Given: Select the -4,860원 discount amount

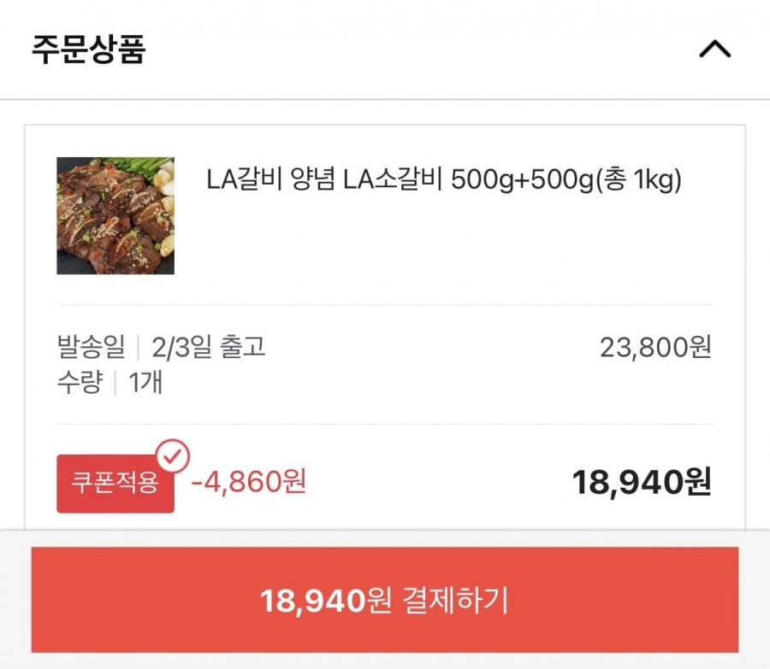Looking at the screenshot, I should (249, 481).
